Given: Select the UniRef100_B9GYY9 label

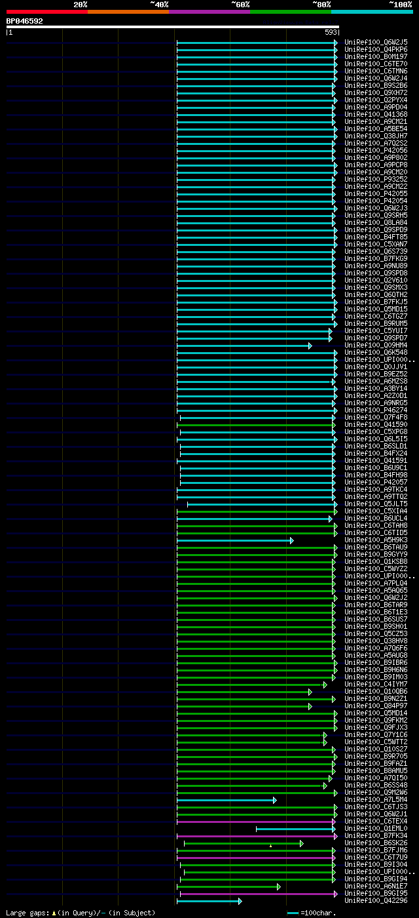Looking at the screenshot, I should tap(376, 554).
